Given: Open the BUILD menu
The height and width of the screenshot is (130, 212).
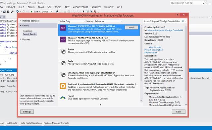Looking at the screenshot, I should [x=21, y=7].
